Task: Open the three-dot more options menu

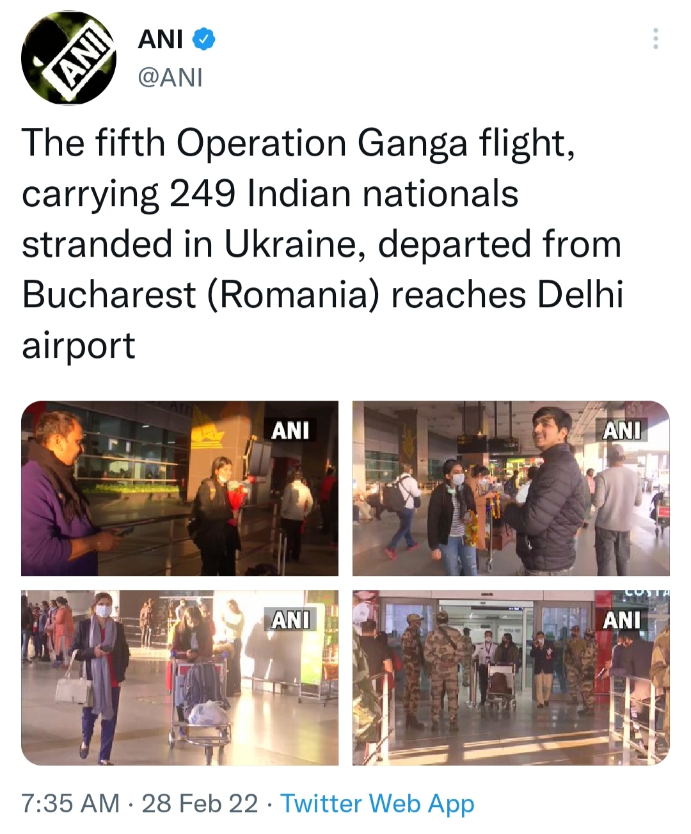Action: (655, 39)
